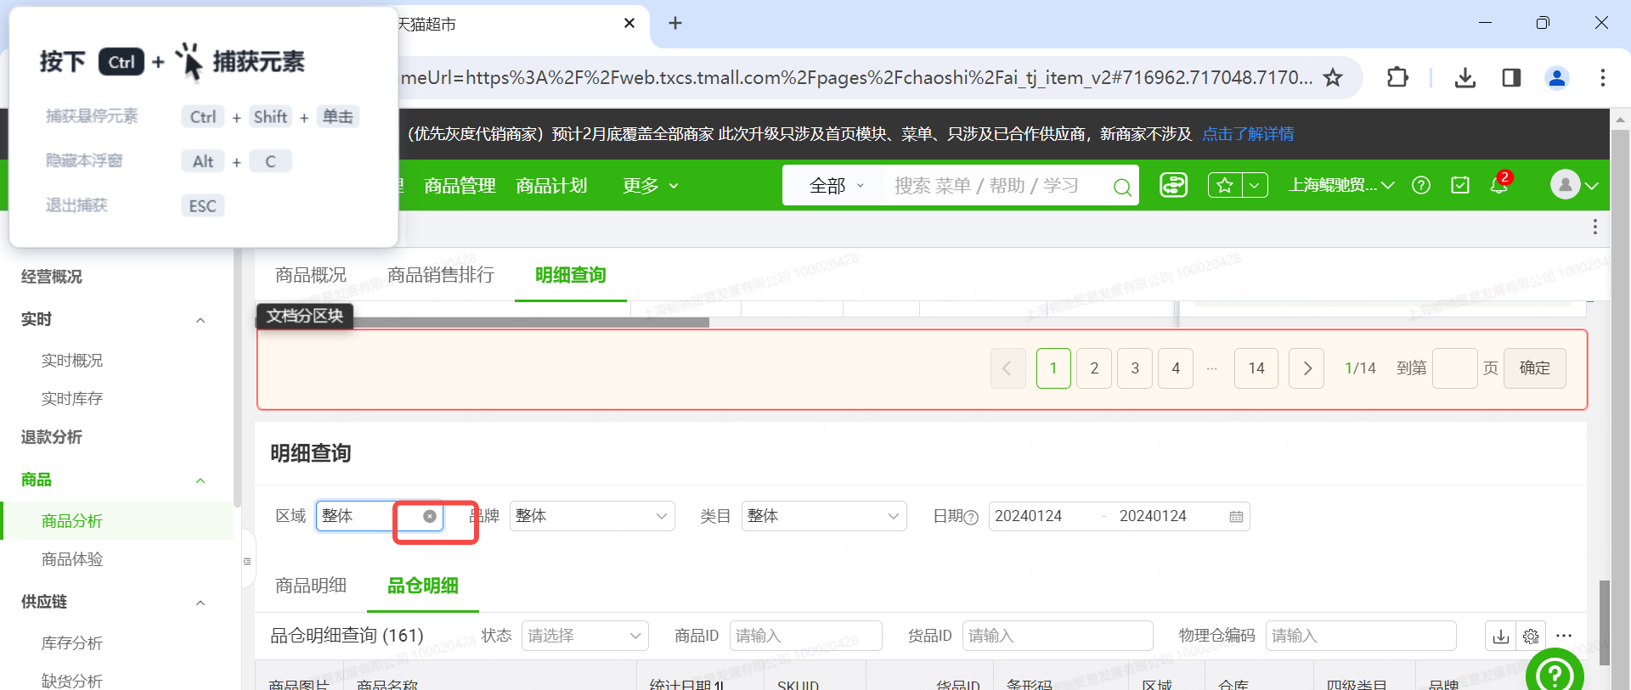Open 实时概况 in the sidebar
Viewport: 1631px width, 690px height.
(x=72, y=361)
